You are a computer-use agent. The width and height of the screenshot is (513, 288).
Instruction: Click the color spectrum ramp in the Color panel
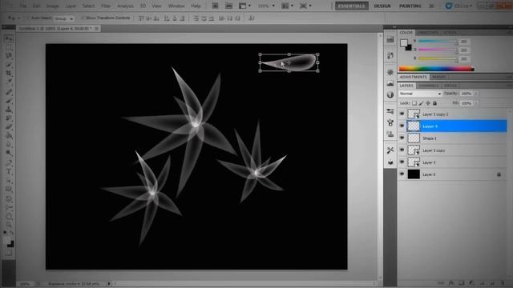point(436,69)
